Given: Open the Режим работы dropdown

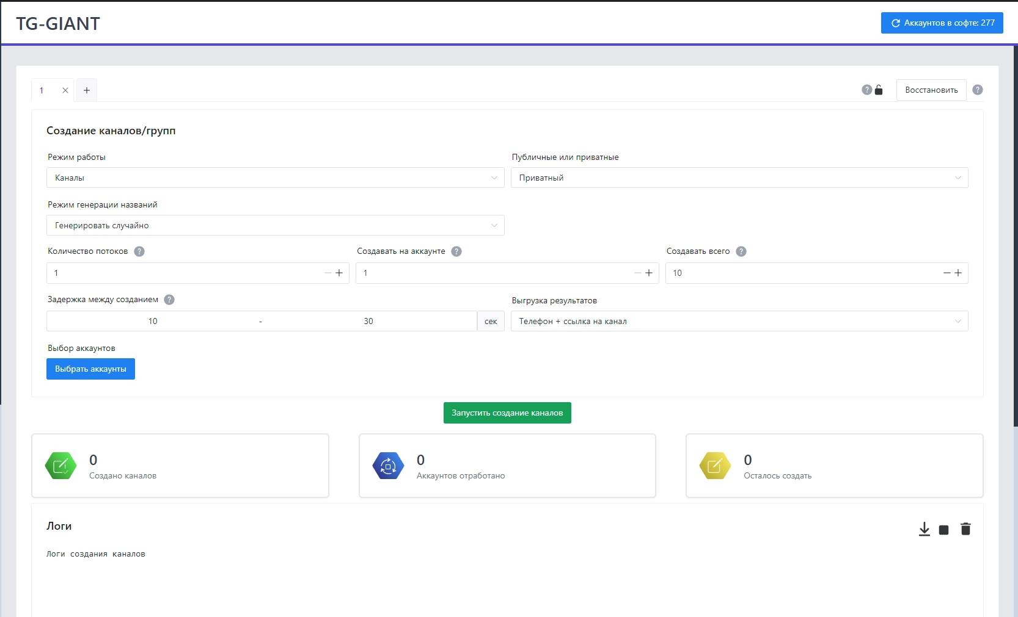Looking at the screenshot, I should (275, 178).
